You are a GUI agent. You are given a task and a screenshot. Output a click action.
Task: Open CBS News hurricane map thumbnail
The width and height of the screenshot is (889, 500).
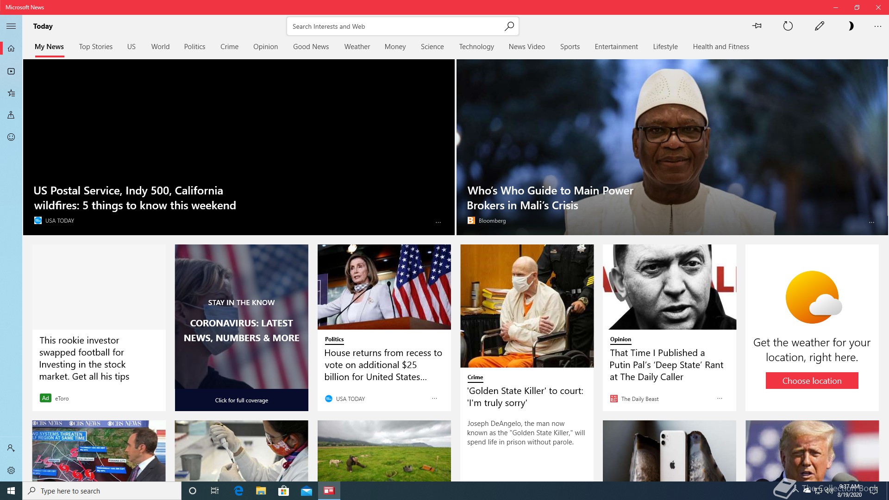pyautogui.click(x=99, y=451)
